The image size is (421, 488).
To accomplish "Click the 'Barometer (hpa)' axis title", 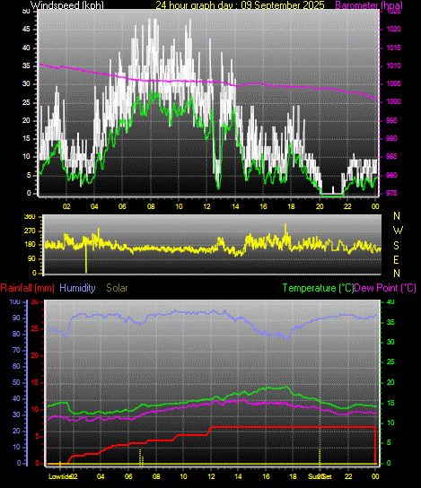I will [x=369, y=5].
